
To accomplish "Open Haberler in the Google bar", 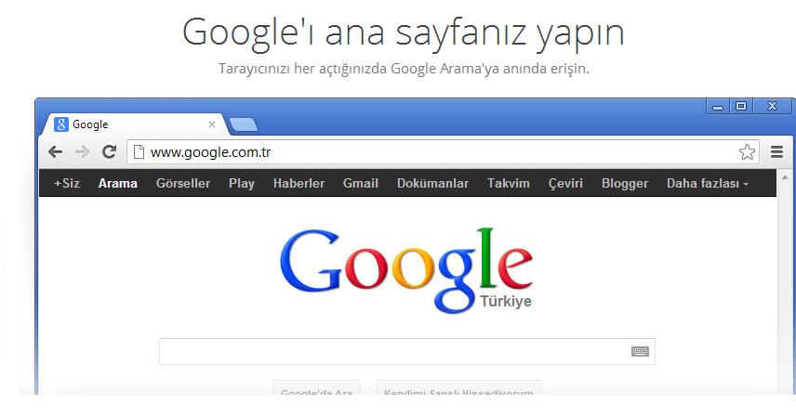I will 298,183.
